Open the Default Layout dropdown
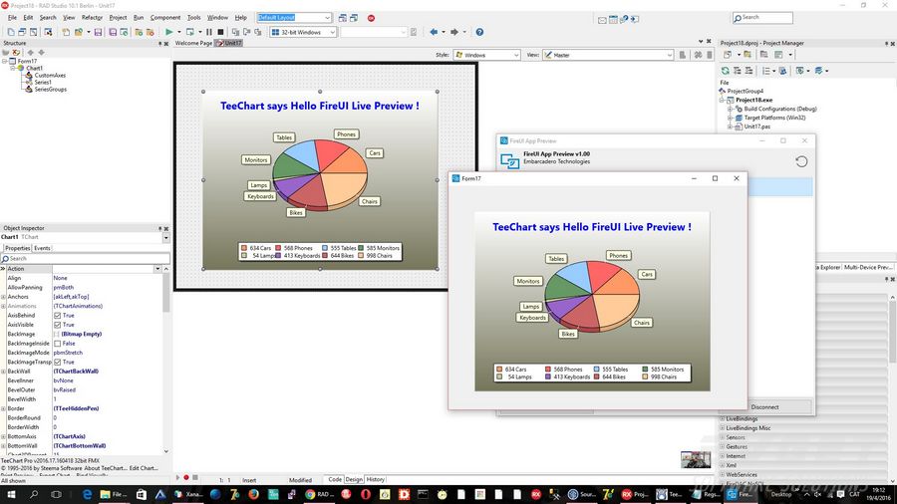Screen dimensions: 897x504 [x=327, y=18]
